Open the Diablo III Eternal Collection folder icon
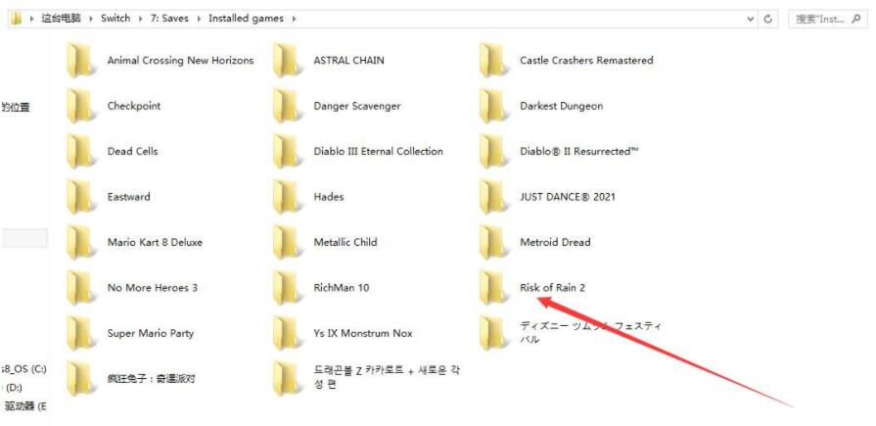 click(x=288, y=152)
